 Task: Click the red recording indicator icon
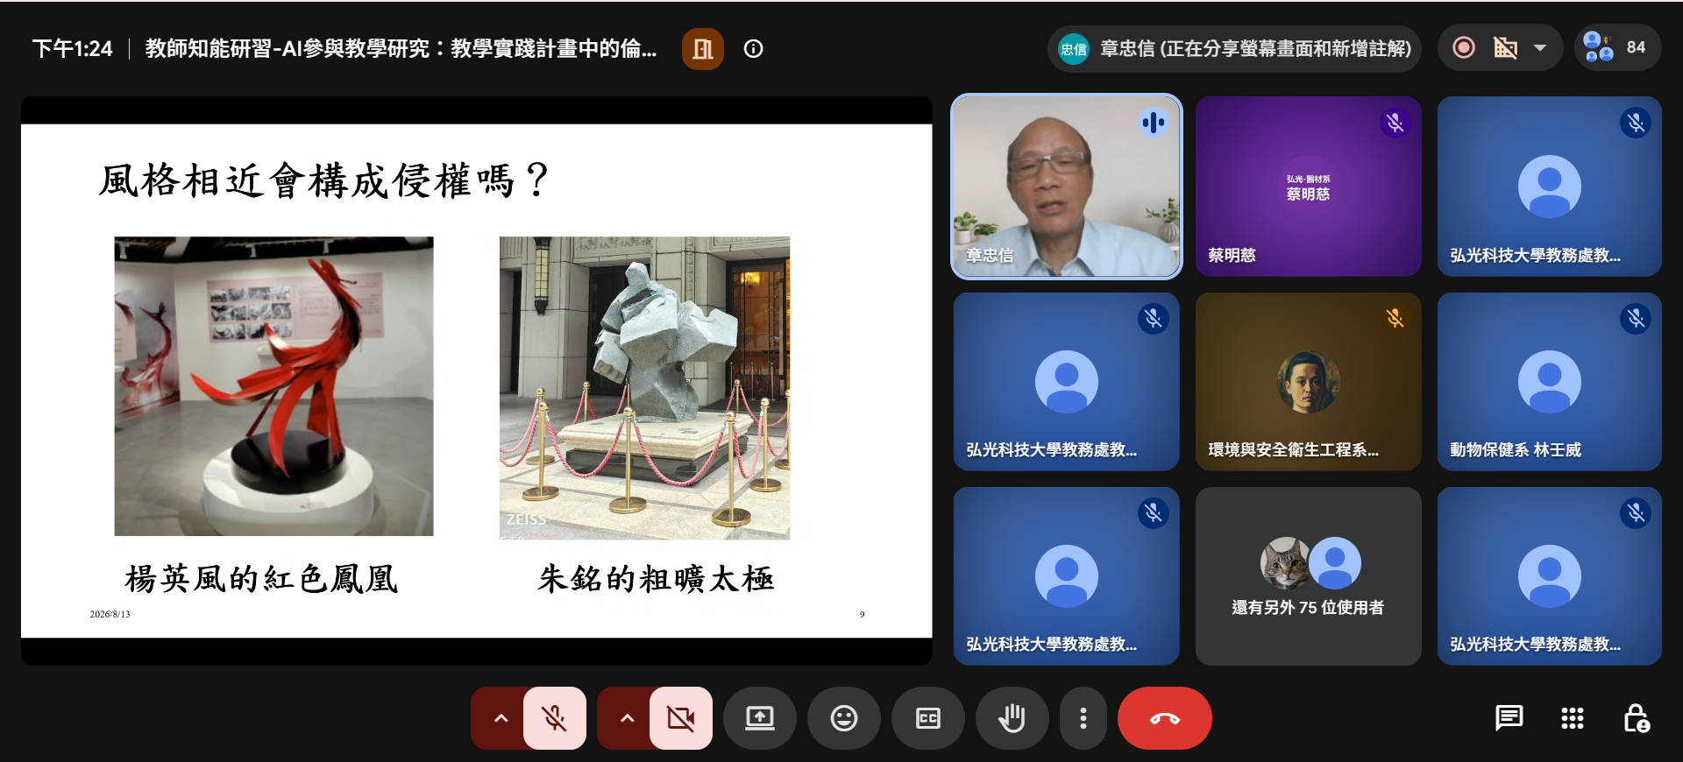pos(1464,47)
